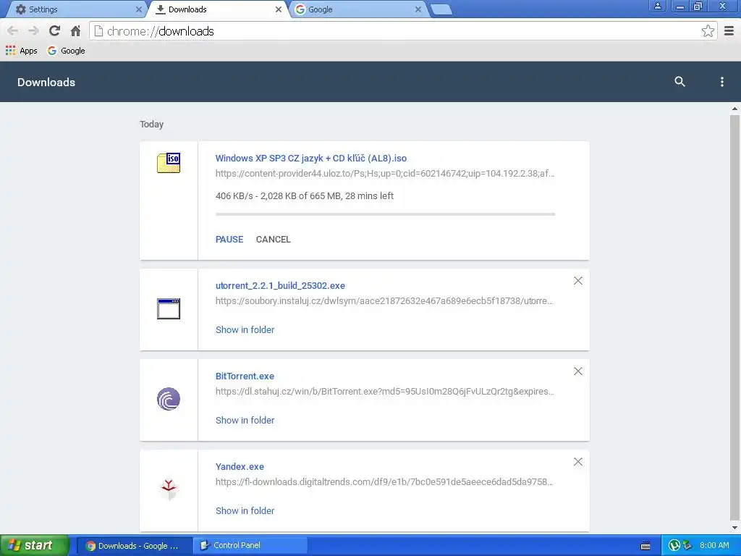The image size is (741, 556).
Task: Click the browser forward arrow
Action: 33,31
